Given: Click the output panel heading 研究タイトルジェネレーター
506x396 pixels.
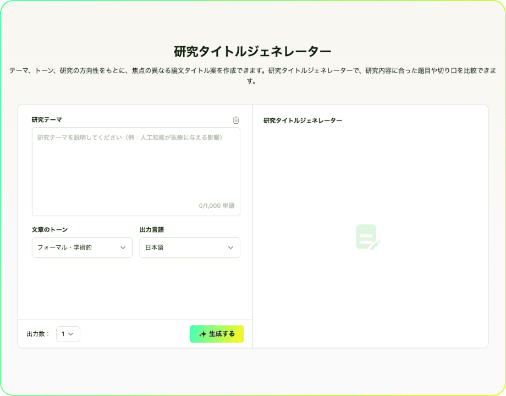Looking at the screenshot, I should (302, 120).
